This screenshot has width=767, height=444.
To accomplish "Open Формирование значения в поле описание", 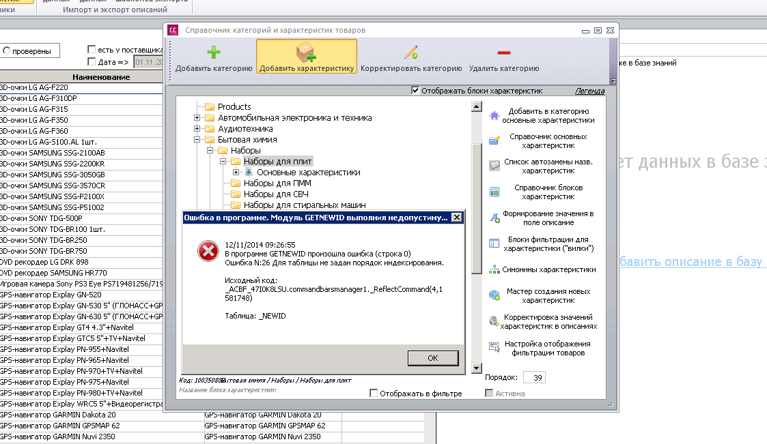I will (542, 218).
